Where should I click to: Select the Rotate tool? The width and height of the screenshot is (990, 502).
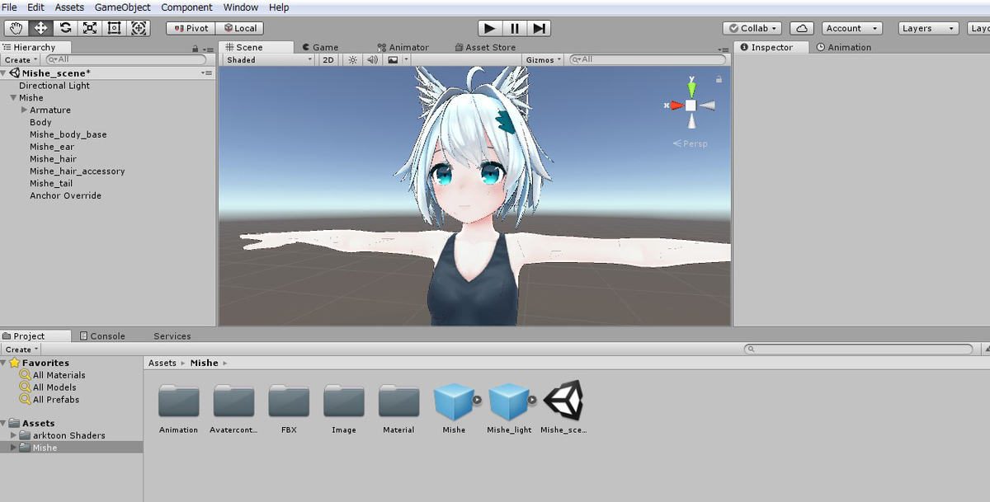(64, 27)
